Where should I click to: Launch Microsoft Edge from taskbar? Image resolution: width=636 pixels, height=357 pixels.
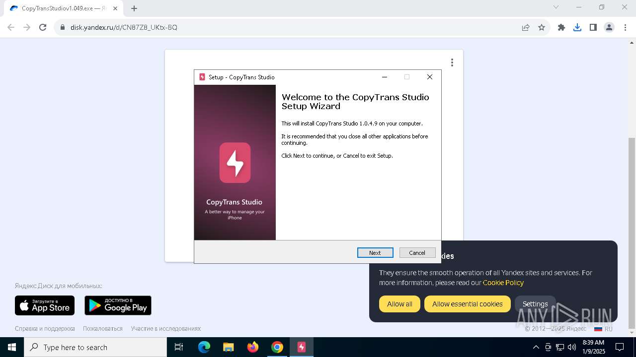[x=204, y=347]
